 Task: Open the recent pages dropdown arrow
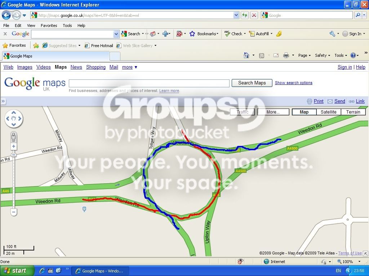(24, 15)
